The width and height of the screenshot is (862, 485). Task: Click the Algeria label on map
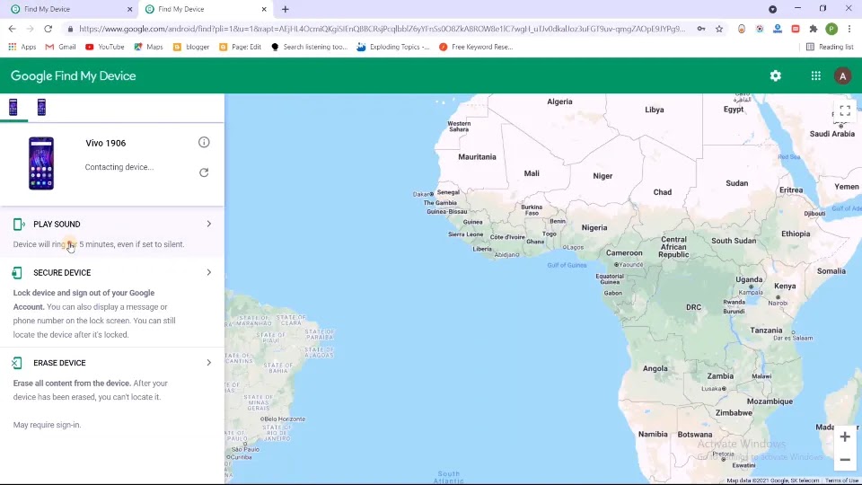coord(559,101)
